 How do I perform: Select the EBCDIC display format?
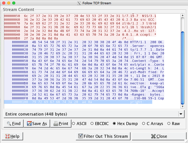100,123
